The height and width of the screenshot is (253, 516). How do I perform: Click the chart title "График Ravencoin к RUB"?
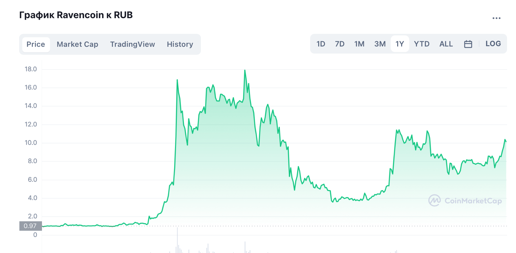(x=76, y=15)
